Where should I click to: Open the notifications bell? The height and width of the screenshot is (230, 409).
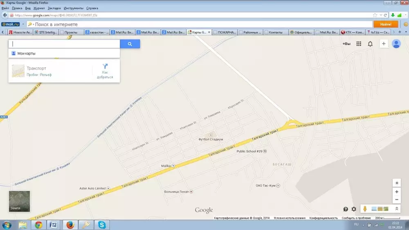pos(370,44)
